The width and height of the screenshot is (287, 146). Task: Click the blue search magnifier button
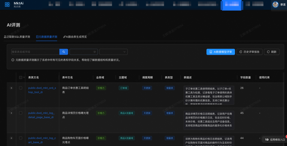pos(64,52)
